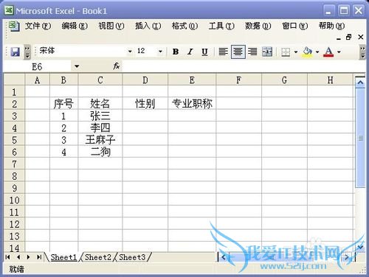
Task: Open font size dropdown arrow
Action: [160, 52]
